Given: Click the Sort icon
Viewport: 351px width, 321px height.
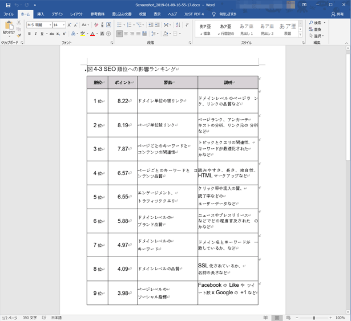Looking at the screenshot, I should [178, 25].
